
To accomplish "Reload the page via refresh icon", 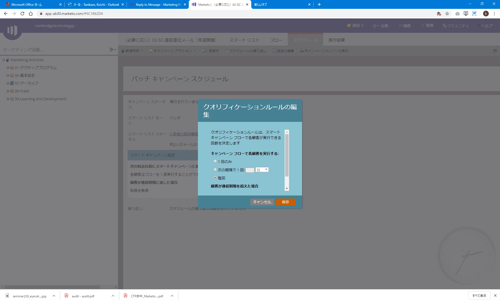I will [x=22, y=14].
